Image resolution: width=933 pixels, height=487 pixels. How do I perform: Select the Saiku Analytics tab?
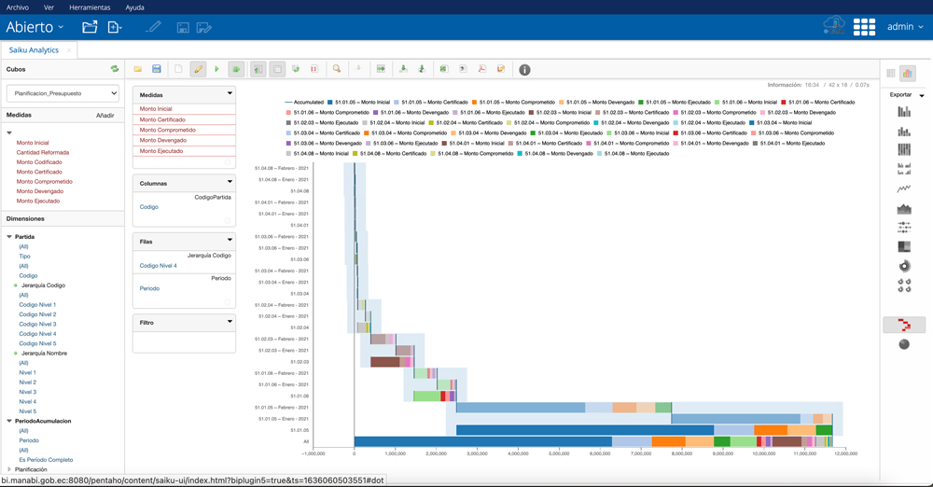pyautogui.click(x=35, y=50)
